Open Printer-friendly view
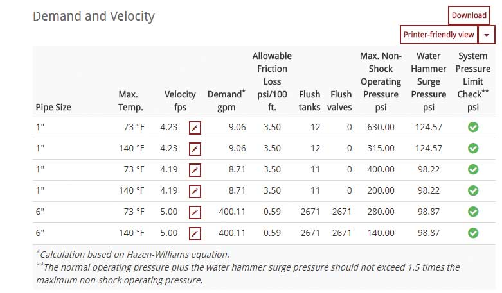This screenshot has height=293, width=502. [x=438, y=35]
